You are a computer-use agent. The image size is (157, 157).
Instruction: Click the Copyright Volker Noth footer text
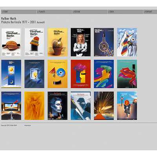[x=9, y=125]
